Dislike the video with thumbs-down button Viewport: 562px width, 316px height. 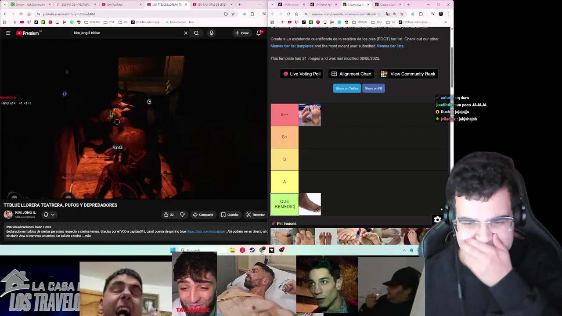point(182,215)
